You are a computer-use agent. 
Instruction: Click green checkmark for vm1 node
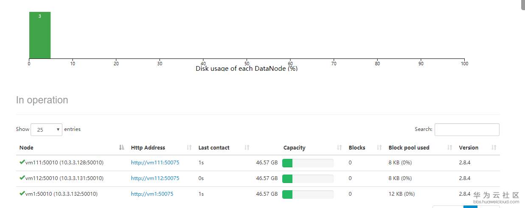[22, 193]
